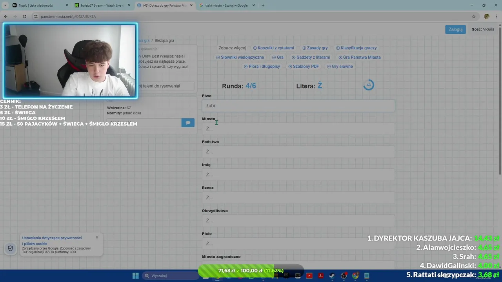Screen dimensions: 502x282
Task: Close the Tipply tab
Action: click(66, 5)
